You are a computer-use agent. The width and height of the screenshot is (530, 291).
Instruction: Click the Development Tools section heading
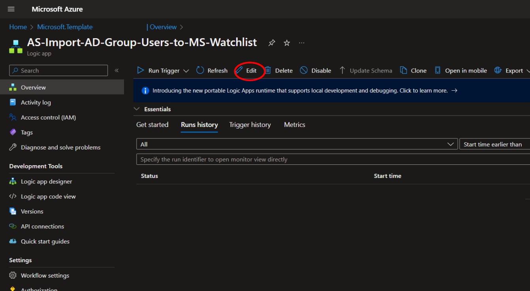tap(36, 166)
